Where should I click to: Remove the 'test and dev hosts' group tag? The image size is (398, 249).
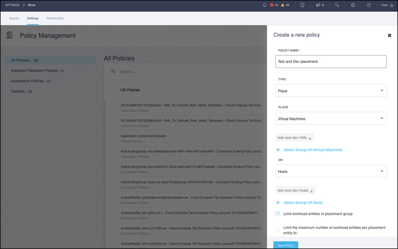tap(311, 191)
